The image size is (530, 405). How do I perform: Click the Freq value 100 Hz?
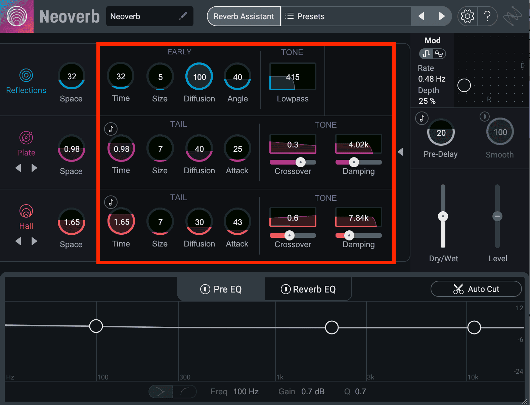click(246, 392)
